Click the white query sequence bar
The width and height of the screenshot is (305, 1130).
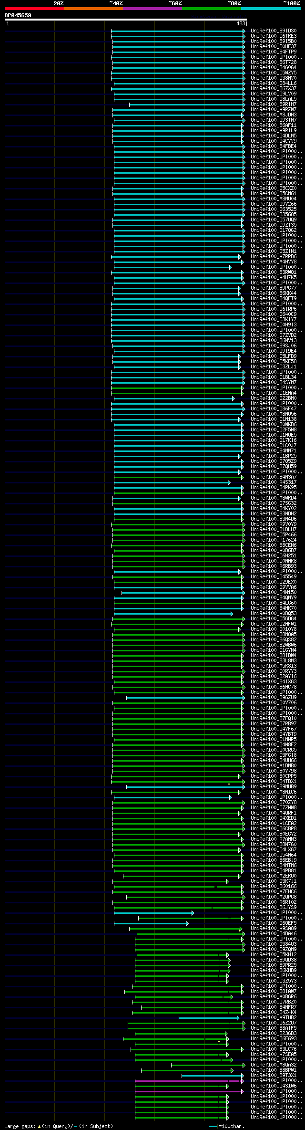pos(125,20)
